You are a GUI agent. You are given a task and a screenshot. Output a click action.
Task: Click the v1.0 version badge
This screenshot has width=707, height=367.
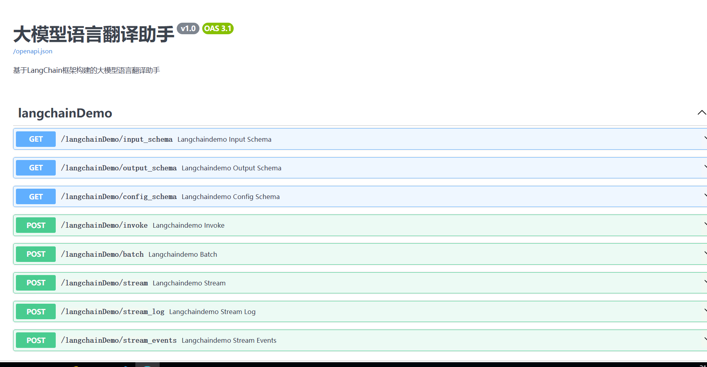tap(188, 29)
